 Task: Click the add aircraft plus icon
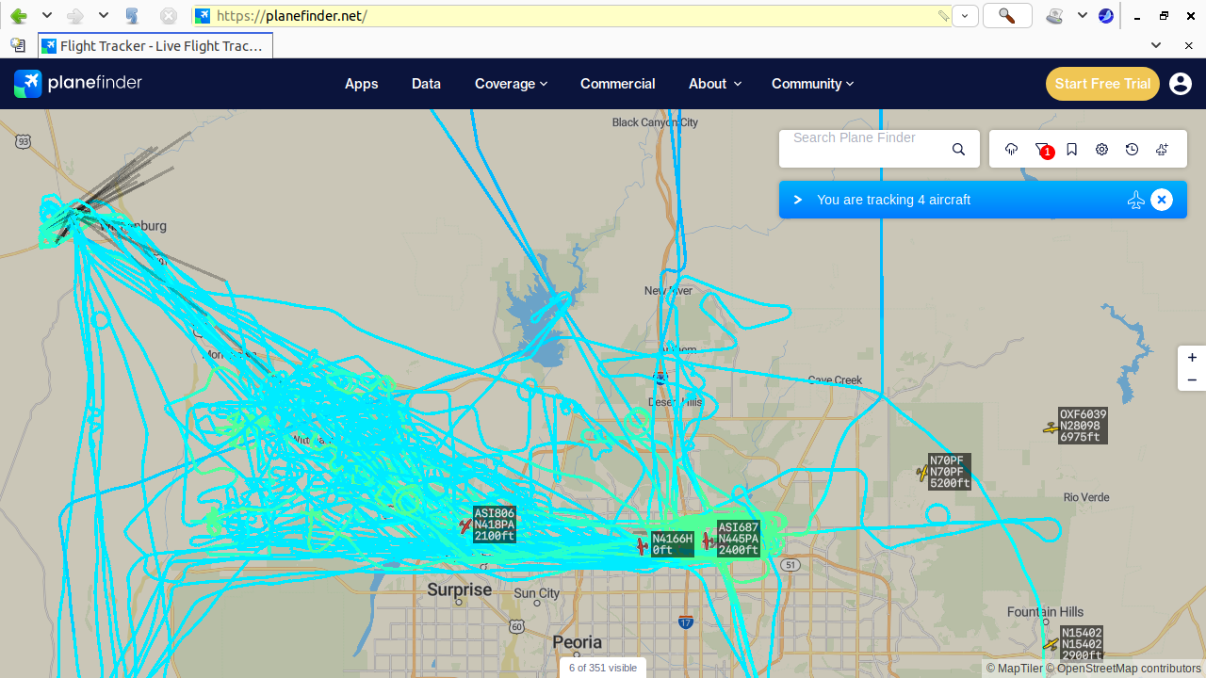[x=1163, y=150]
